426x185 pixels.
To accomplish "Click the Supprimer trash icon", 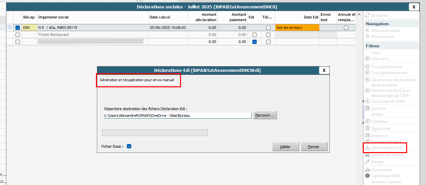I will pyautogui.click(x=367, y=129).
